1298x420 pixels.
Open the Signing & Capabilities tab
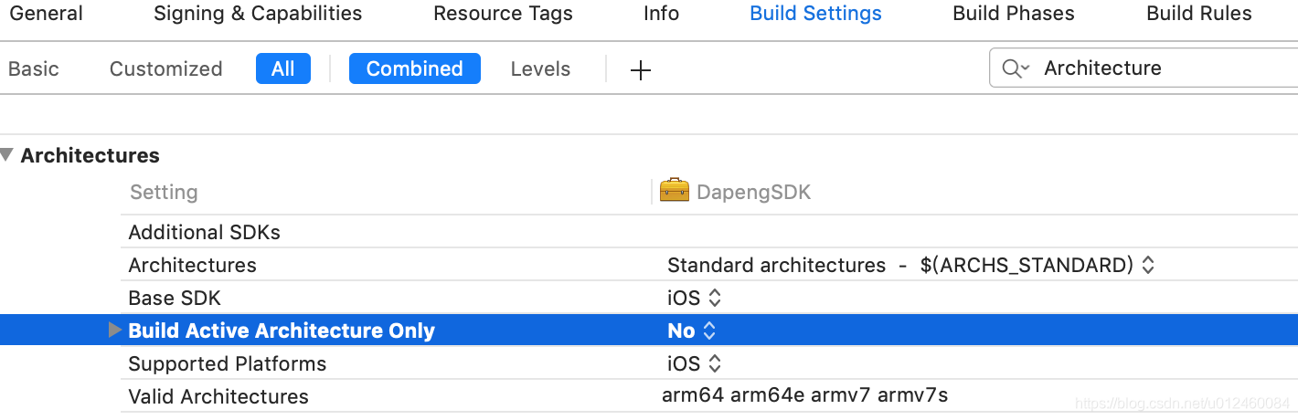pos(258,14)
